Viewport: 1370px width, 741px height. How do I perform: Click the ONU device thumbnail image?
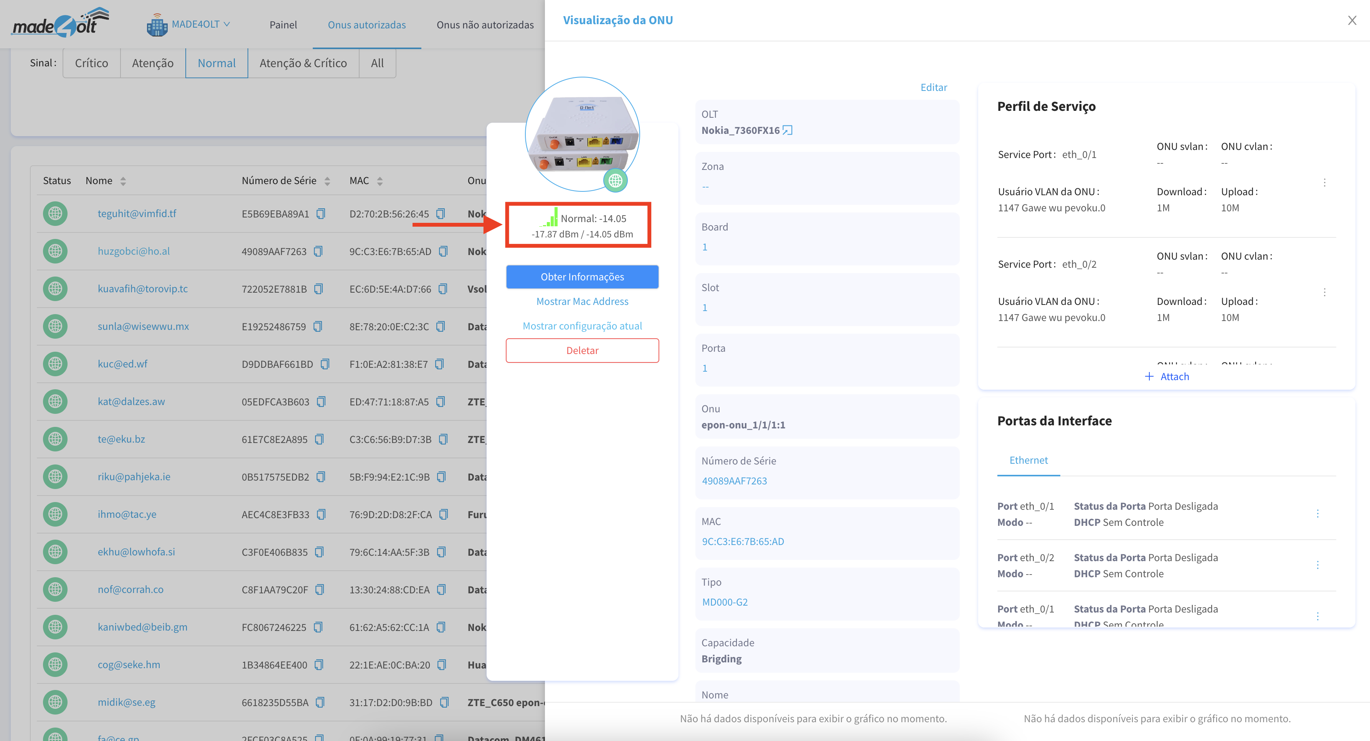[582, 134]
